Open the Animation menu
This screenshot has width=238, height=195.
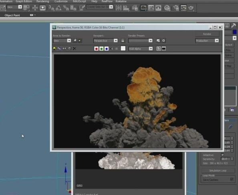(6, 1)
